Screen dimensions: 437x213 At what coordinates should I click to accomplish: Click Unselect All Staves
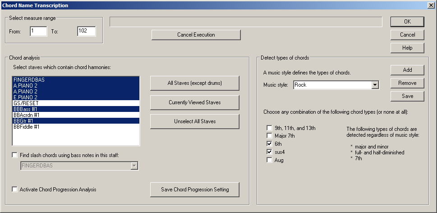194,121
